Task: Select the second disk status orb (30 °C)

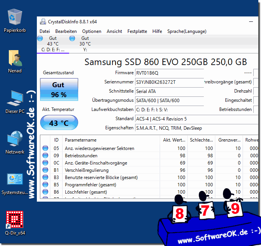Action: tap(72, 38)
